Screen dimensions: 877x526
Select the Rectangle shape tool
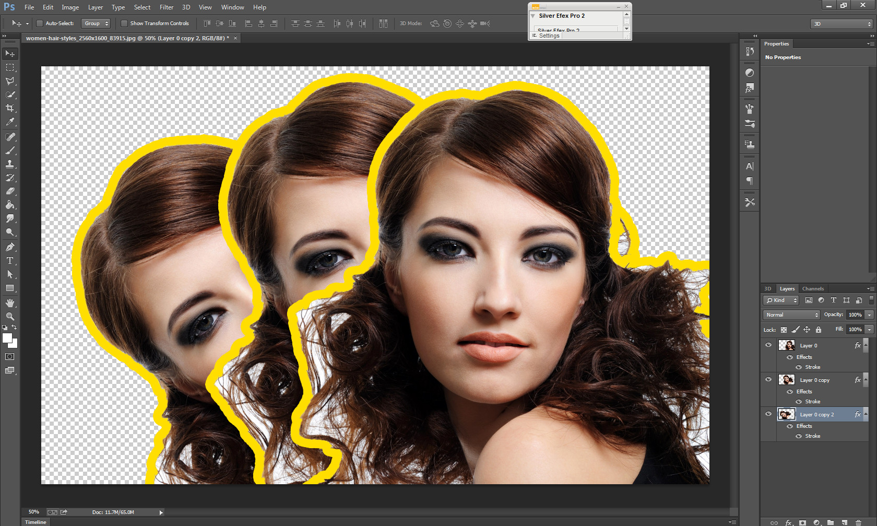click(x=10, y=288)
